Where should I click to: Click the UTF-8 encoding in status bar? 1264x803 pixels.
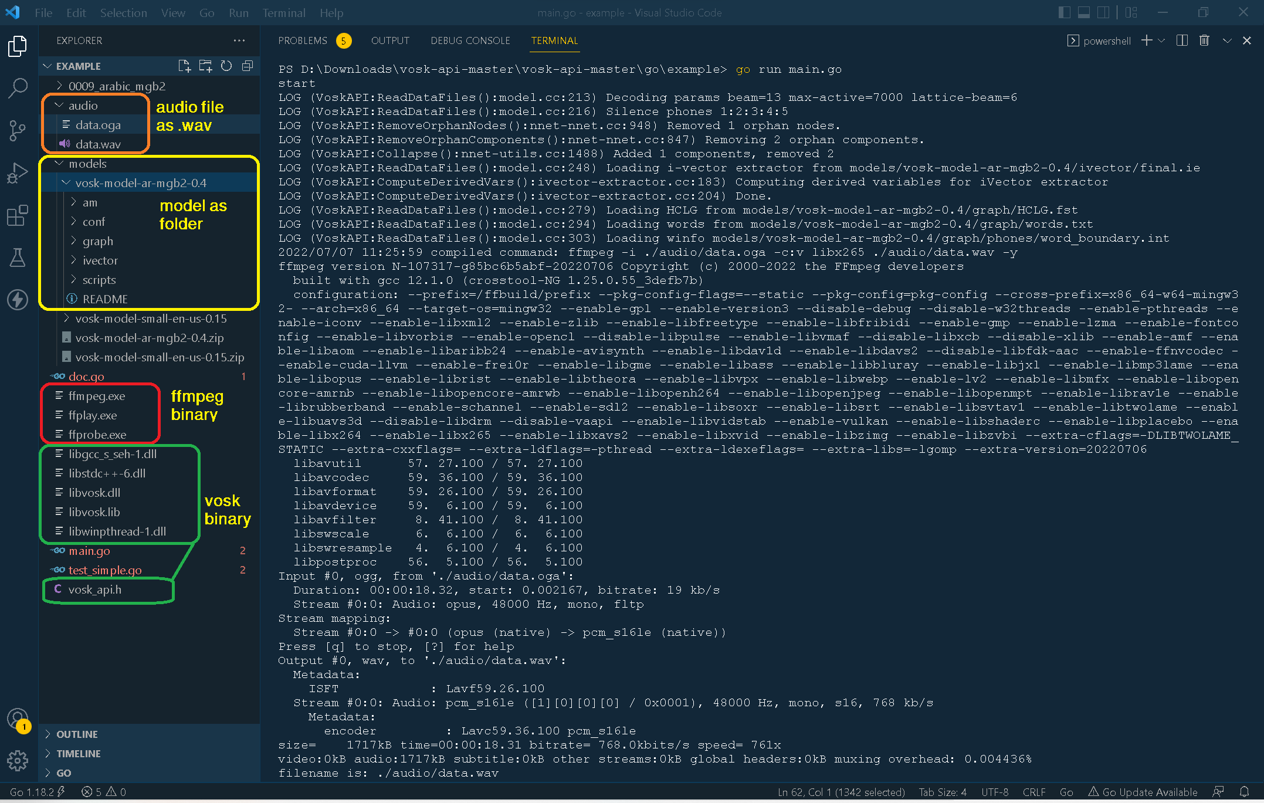pos(995,792)
